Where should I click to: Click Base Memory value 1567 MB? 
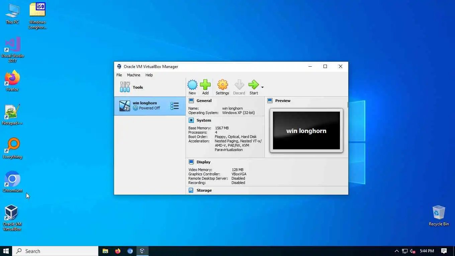click(x=222, y=128)
